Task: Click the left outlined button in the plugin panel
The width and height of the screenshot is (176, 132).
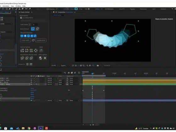Action: [x=25, y=41]
